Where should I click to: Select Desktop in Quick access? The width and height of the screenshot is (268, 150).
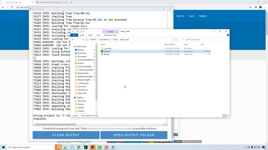(x=81, y=50)
